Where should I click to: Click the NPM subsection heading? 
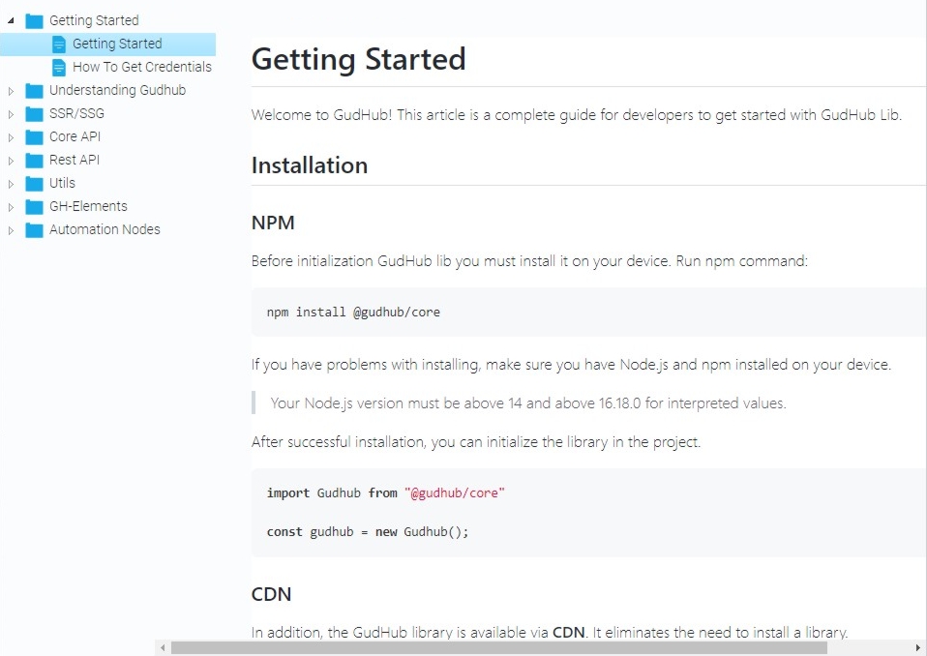pyautogui.click(x=273, y=223)
